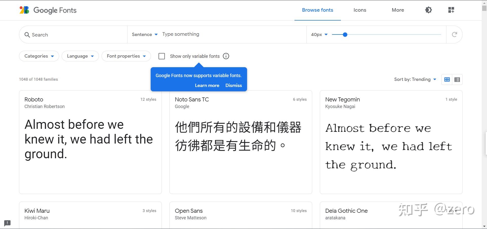Open Sort by Trending dropdown
This screenshot has width=487, height=229.
pyautogui.click(x=415, y=79)
